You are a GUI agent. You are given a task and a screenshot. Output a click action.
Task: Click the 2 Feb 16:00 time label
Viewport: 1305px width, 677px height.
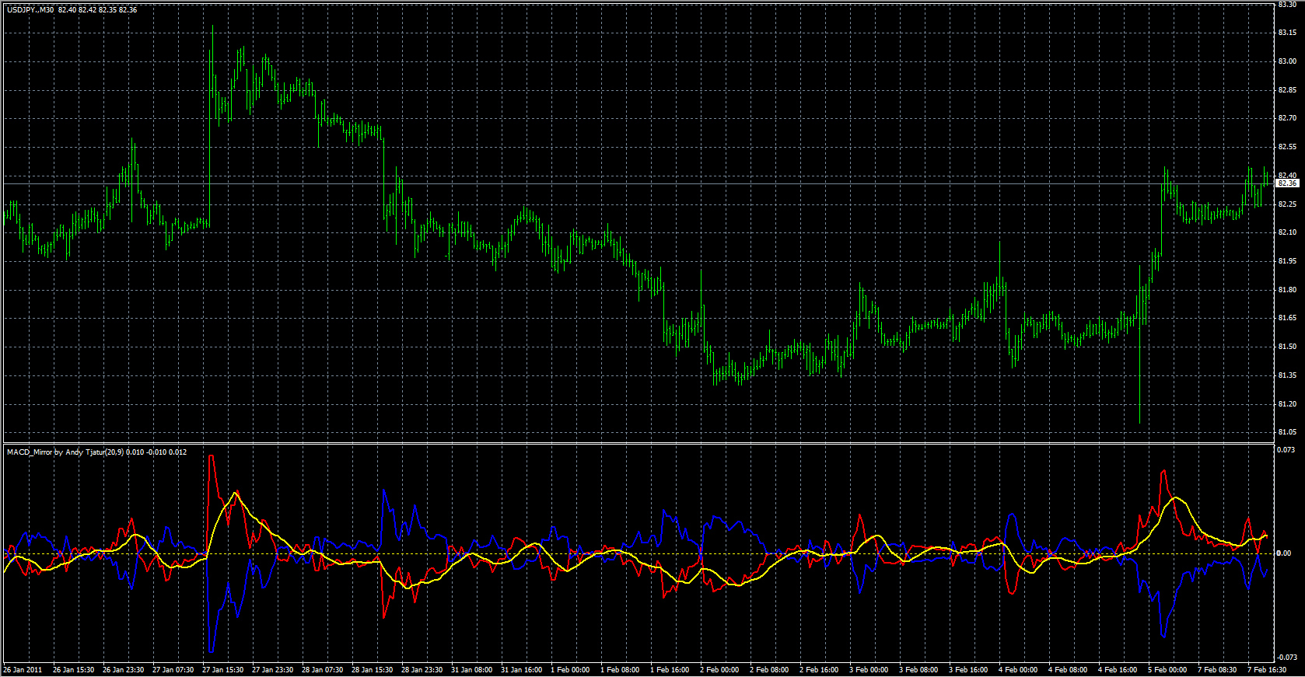click(x=819, y=670)
